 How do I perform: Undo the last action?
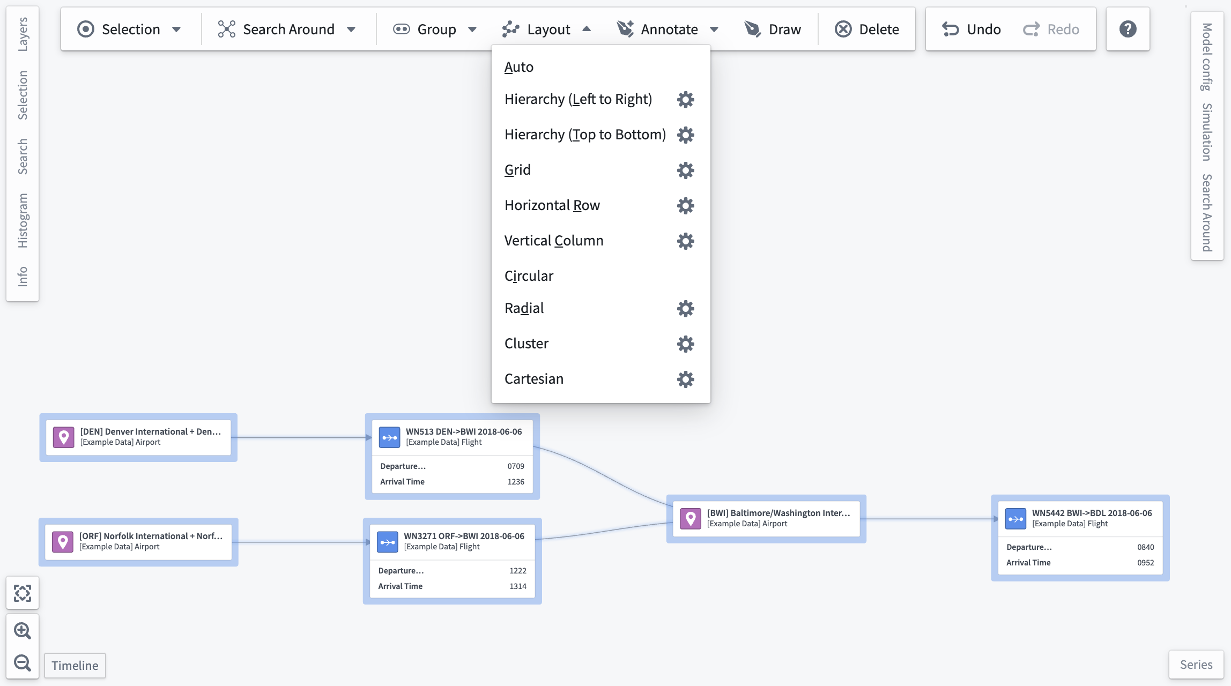(972, 29)
